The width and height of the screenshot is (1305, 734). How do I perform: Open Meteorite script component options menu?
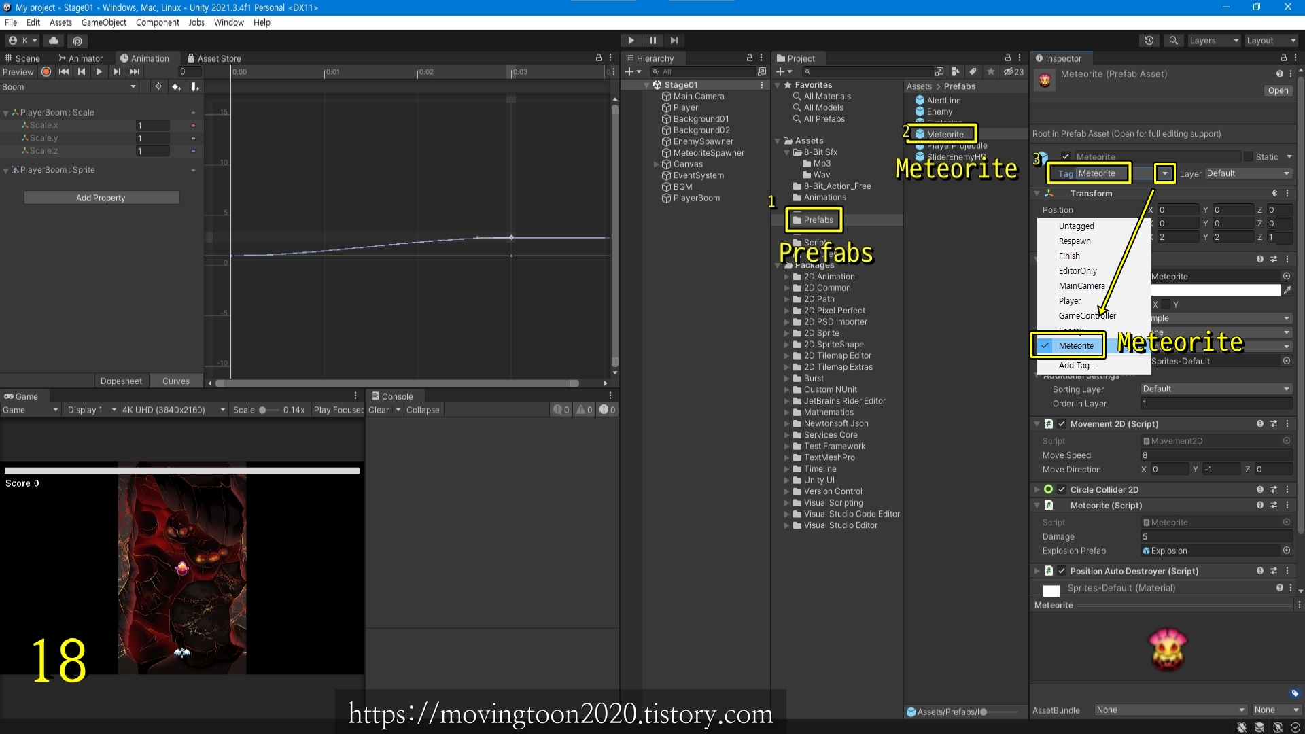tap(1287, 506)
